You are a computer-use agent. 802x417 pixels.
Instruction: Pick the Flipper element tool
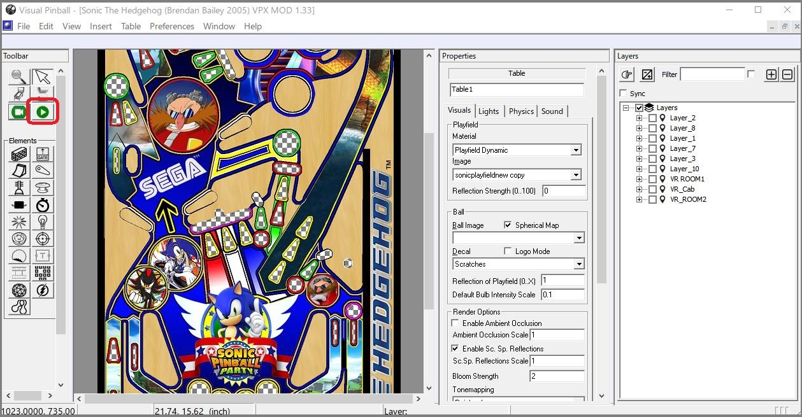(43, 171)
